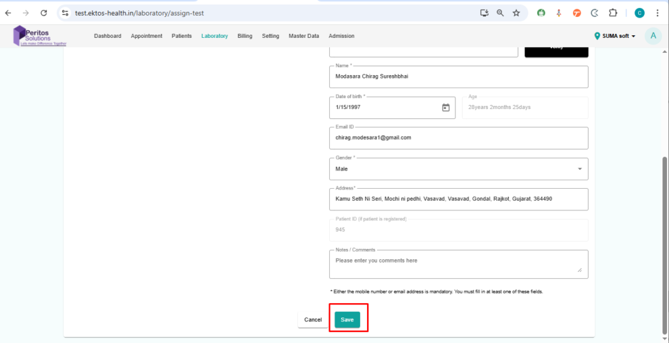Screen dimensions: 669x343
Task: Click the Cancel button
Action: (313, 319)
